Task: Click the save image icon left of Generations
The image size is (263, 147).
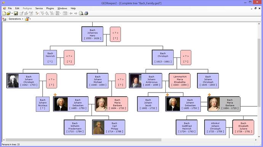Action: coord(4,19)
